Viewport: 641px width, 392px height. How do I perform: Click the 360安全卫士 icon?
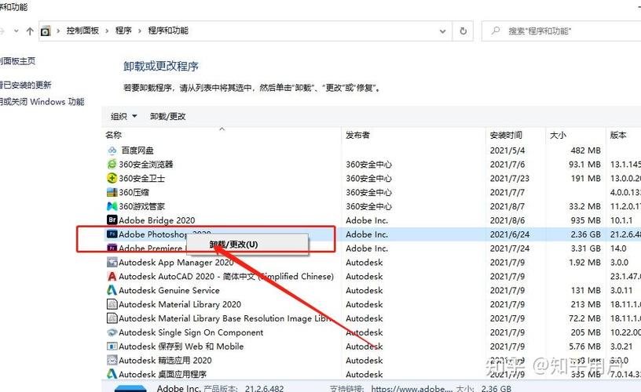112,178
